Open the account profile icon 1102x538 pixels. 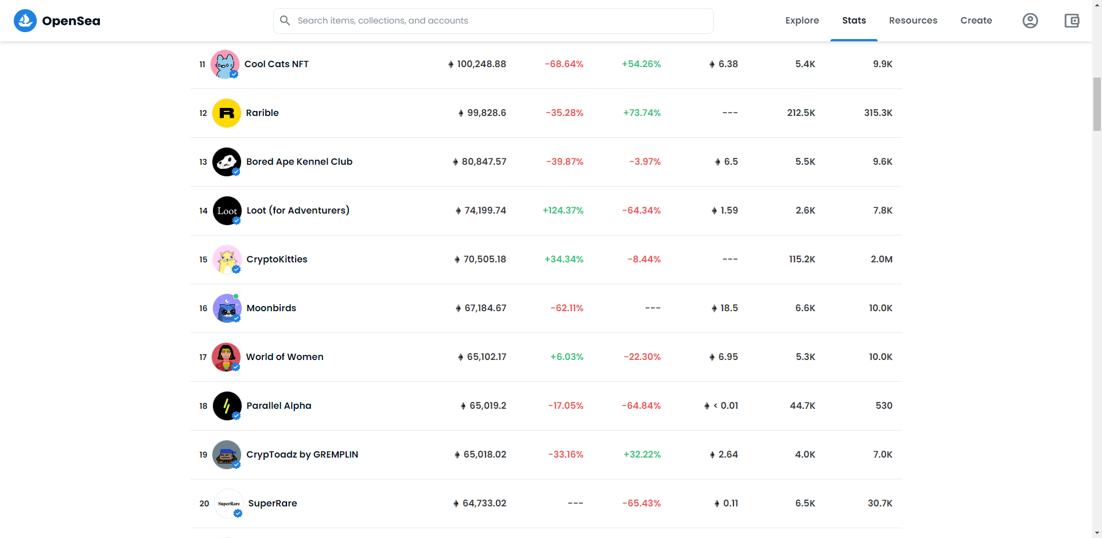pos(1030,21)
